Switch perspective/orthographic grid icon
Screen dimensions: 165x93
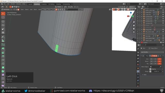pyautogui.click(x=134, y=32)
